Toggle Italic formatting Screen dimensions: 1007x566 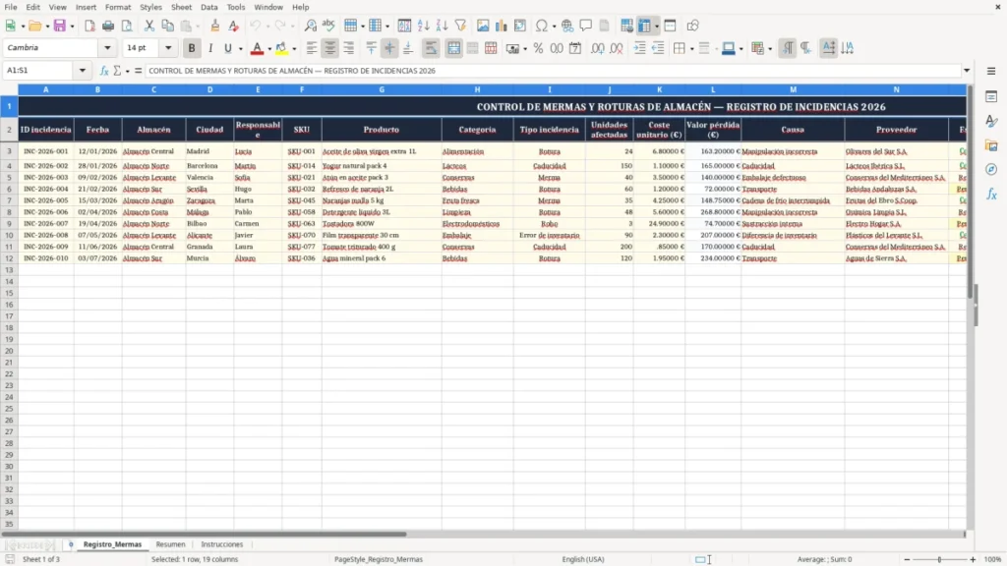[x=210, y=48]
